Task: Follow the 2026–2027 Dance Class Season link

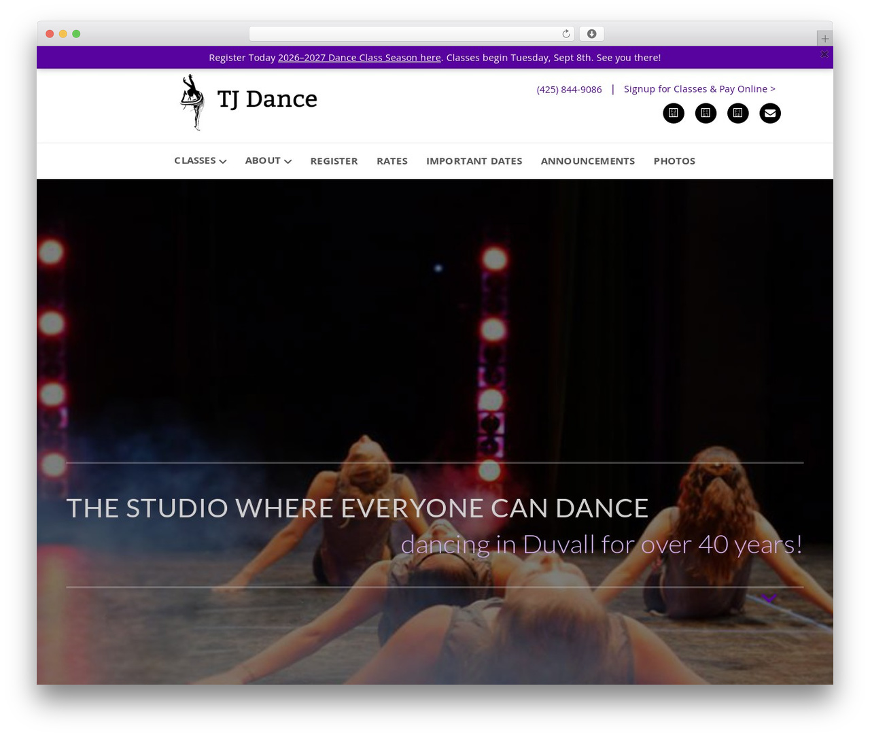Action: (360, 58)
